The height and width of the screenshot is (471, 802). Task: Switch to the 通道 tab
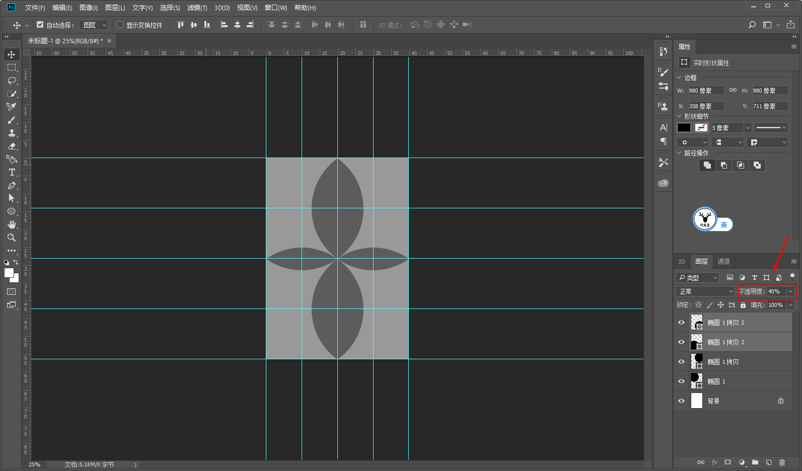pyautogui.click(x=723, y=261)
